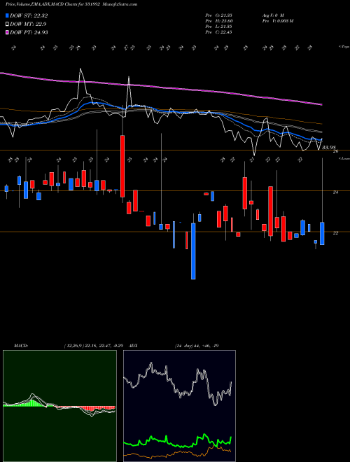Click the MACD panel heading label
Image resolution: width=350 pixels, height=462 pixels.
point(20,346)
